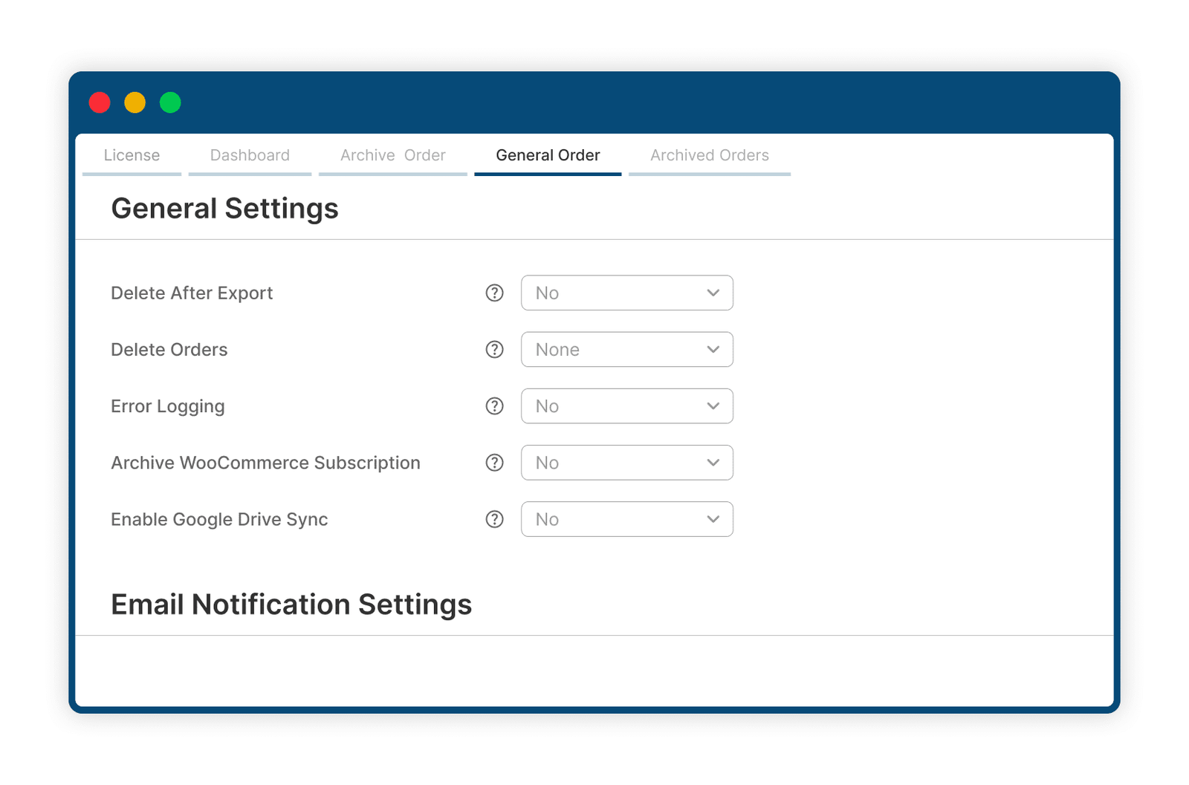Click the General Settings heading
The image size is (1189, 785).
224,209
